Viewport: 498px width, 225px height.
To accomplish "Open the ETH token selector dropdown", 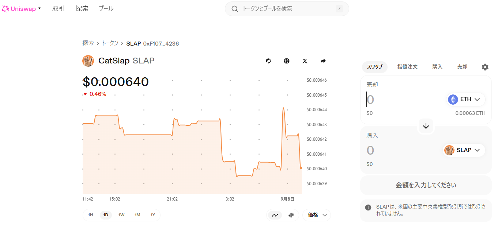I will (x=466, y=100).
